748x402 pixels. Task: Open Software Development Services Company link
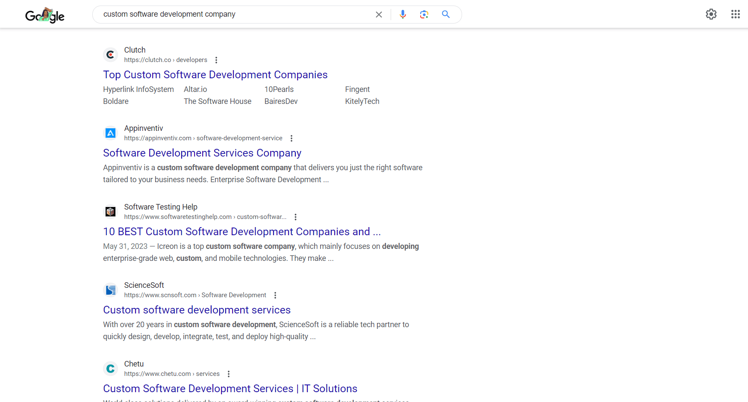click(x=202, y=153)
